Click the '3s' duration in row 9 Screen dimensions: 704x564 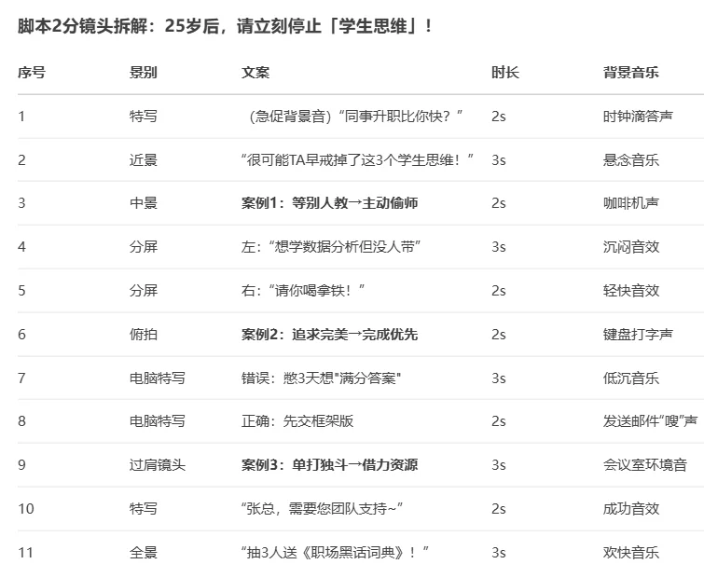point(498,464)
